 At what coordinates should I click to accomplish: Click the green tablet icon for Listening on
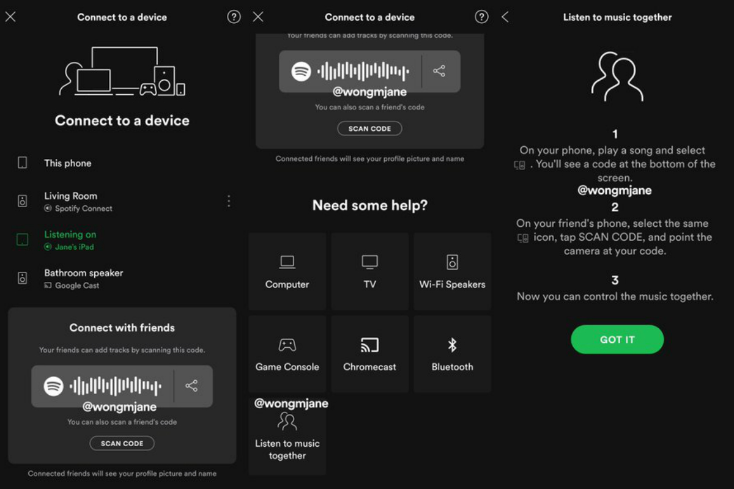[x=23, y=240]
